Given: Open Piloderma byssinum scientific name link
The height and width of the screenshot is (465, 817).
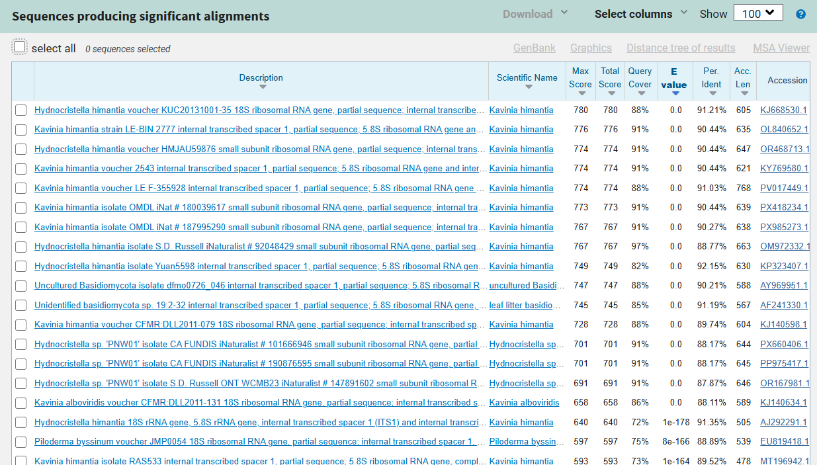Looking at the screenshot, I should pyautogui.click(x=527, y=442).
